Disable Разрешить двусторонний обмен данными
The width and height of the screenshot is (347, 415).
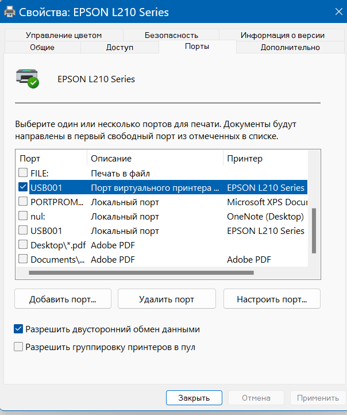tap(18, 329)
